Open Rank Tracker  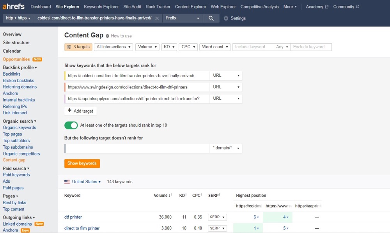click(x=158, y=7)
